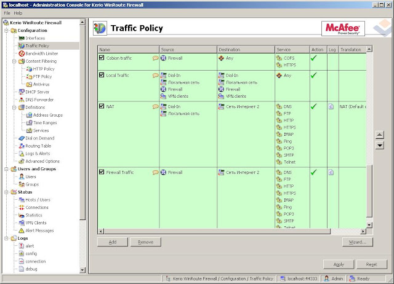Open the Interfaces tree icon

pyautogui.click(x=22, y=38)
